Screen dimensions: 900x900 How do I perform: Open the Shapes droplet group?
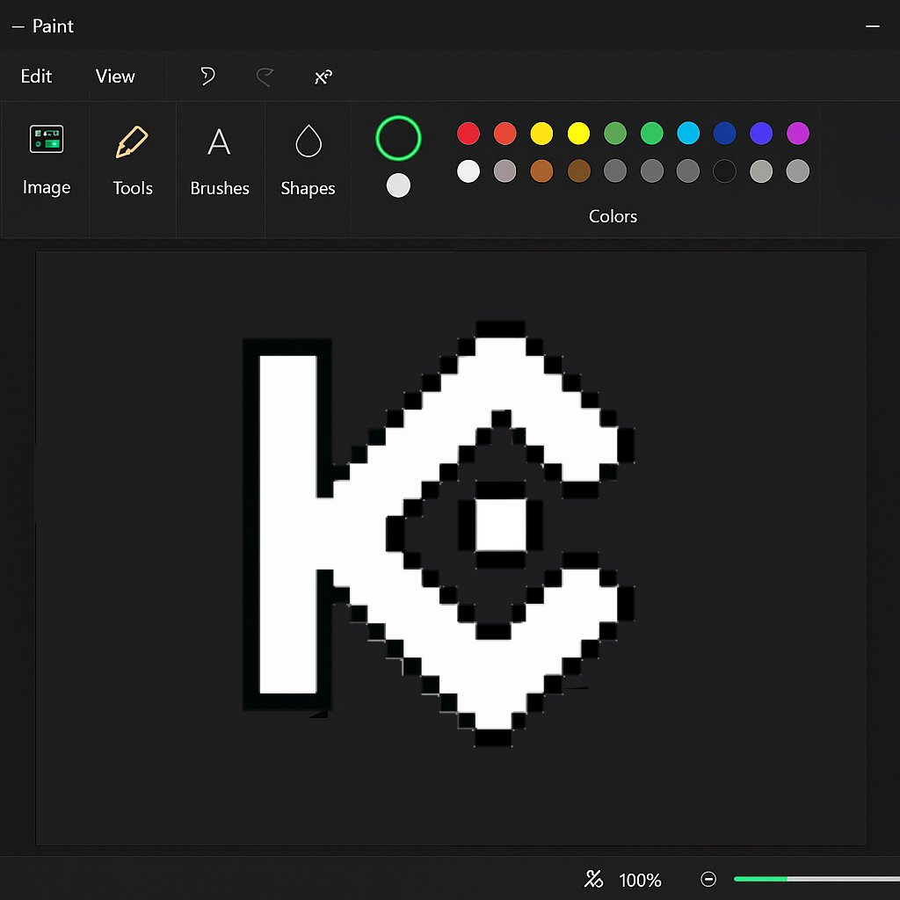coord(308,162)
